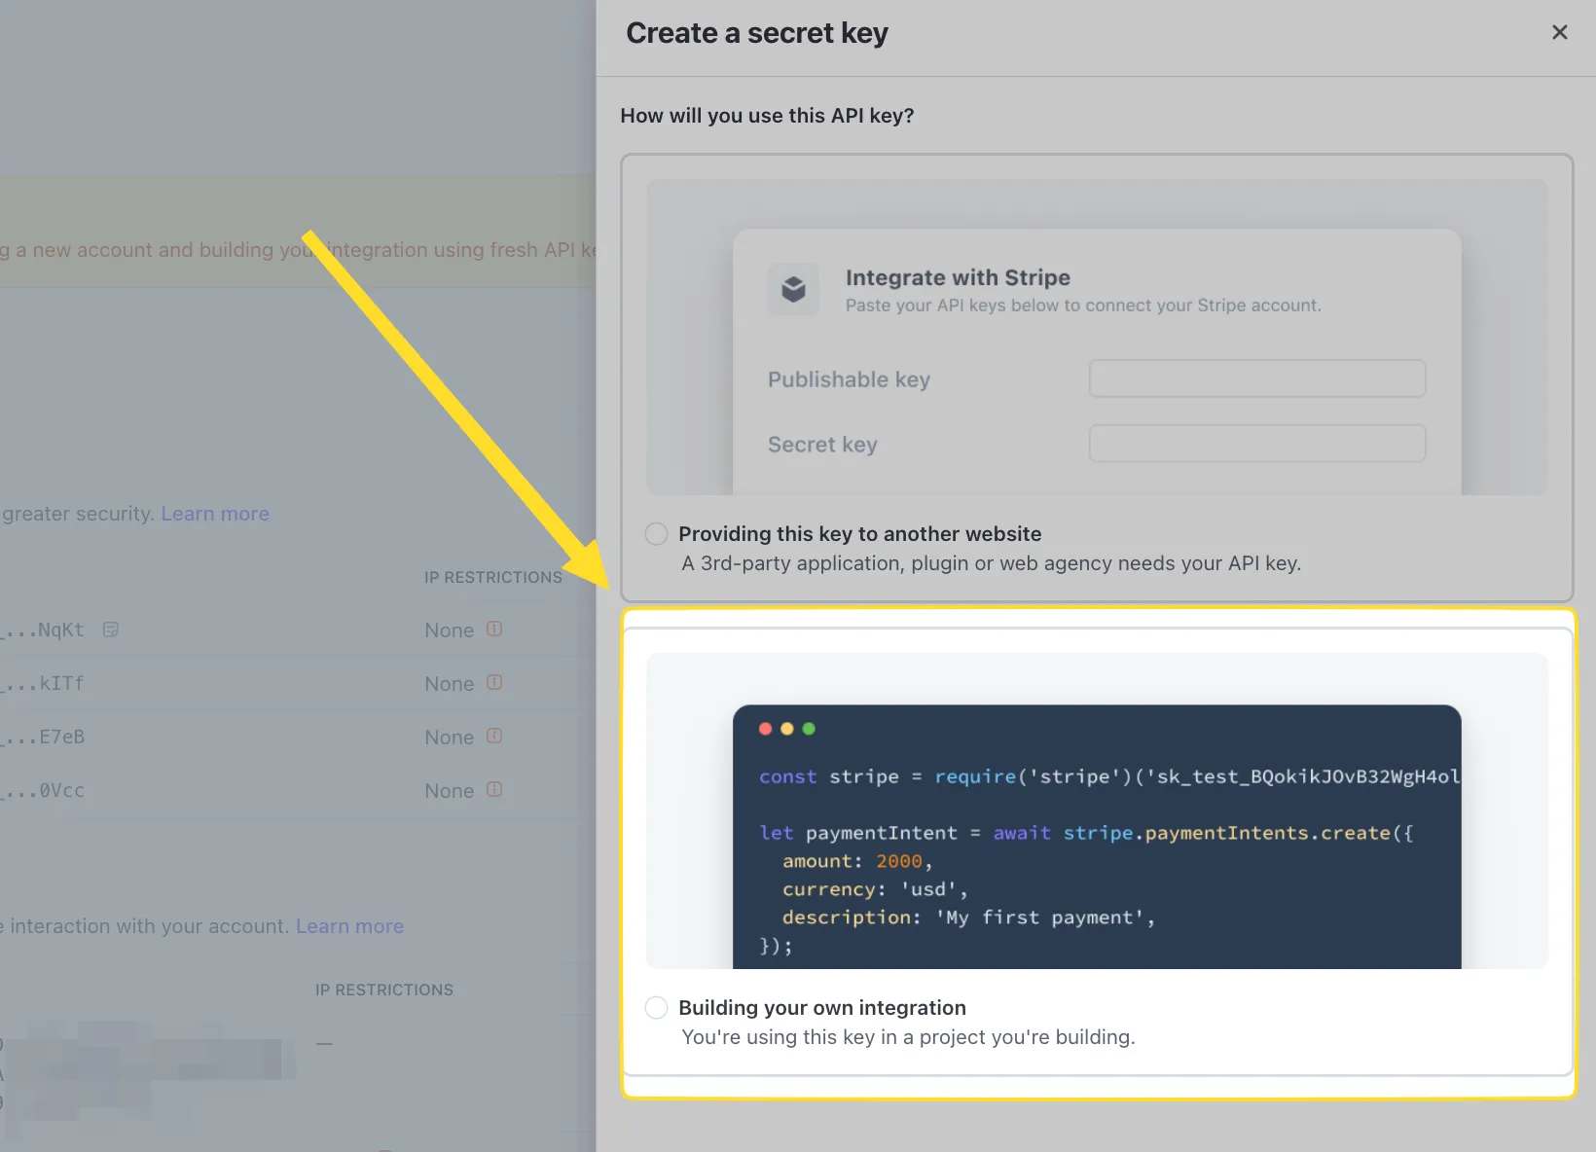Select Building your own integration
1596x1152 pixels.
pyautogui.click(x=656, y=1008)
